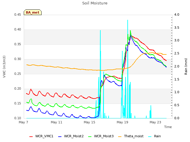Image resolution: width=190 pixels, height=142 pixels.
Task: Click the orange Theta_moist legend swatch
Action: click(x=120, y=137)
